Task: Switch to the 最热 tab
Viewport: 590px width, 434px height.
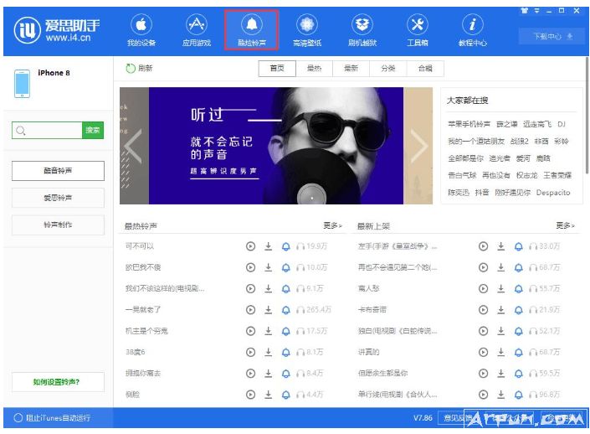Action: 314,68
